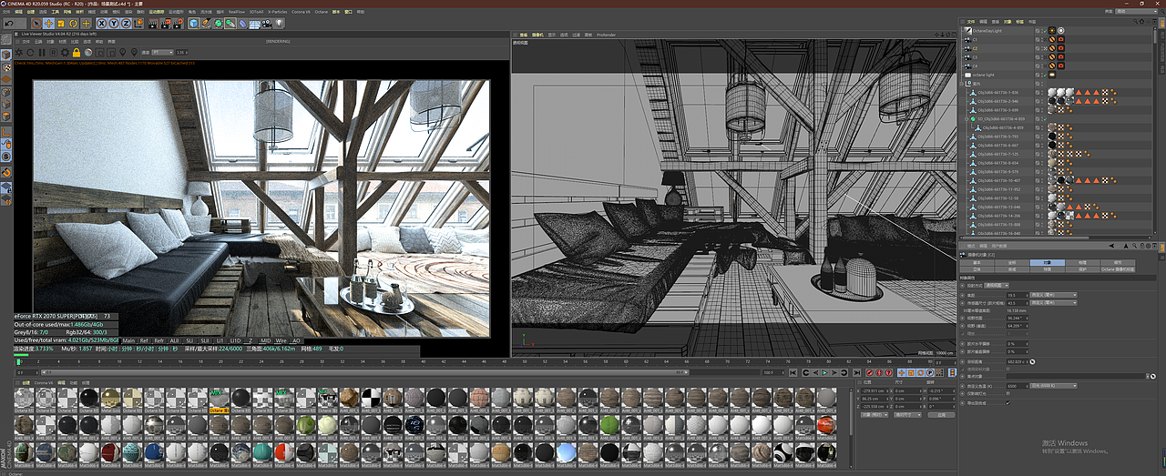The width and height of the screenshot is (1166, 476).
Task: Open the ProRender menu in viewport
Action: point(607,35)
